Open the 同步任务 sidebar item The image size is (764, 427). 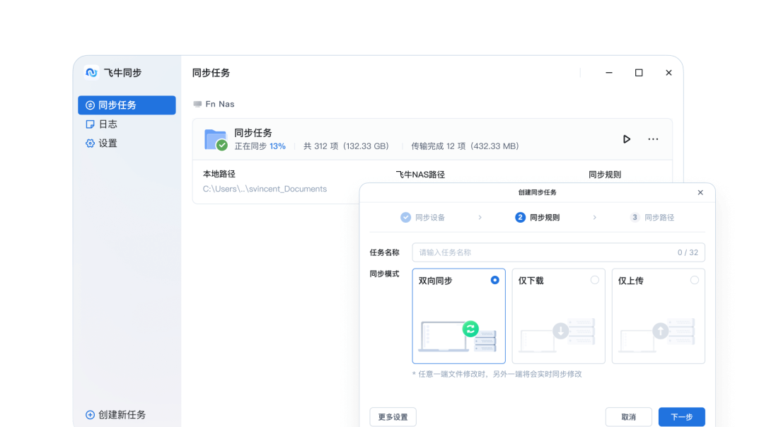tap(127, 105)
